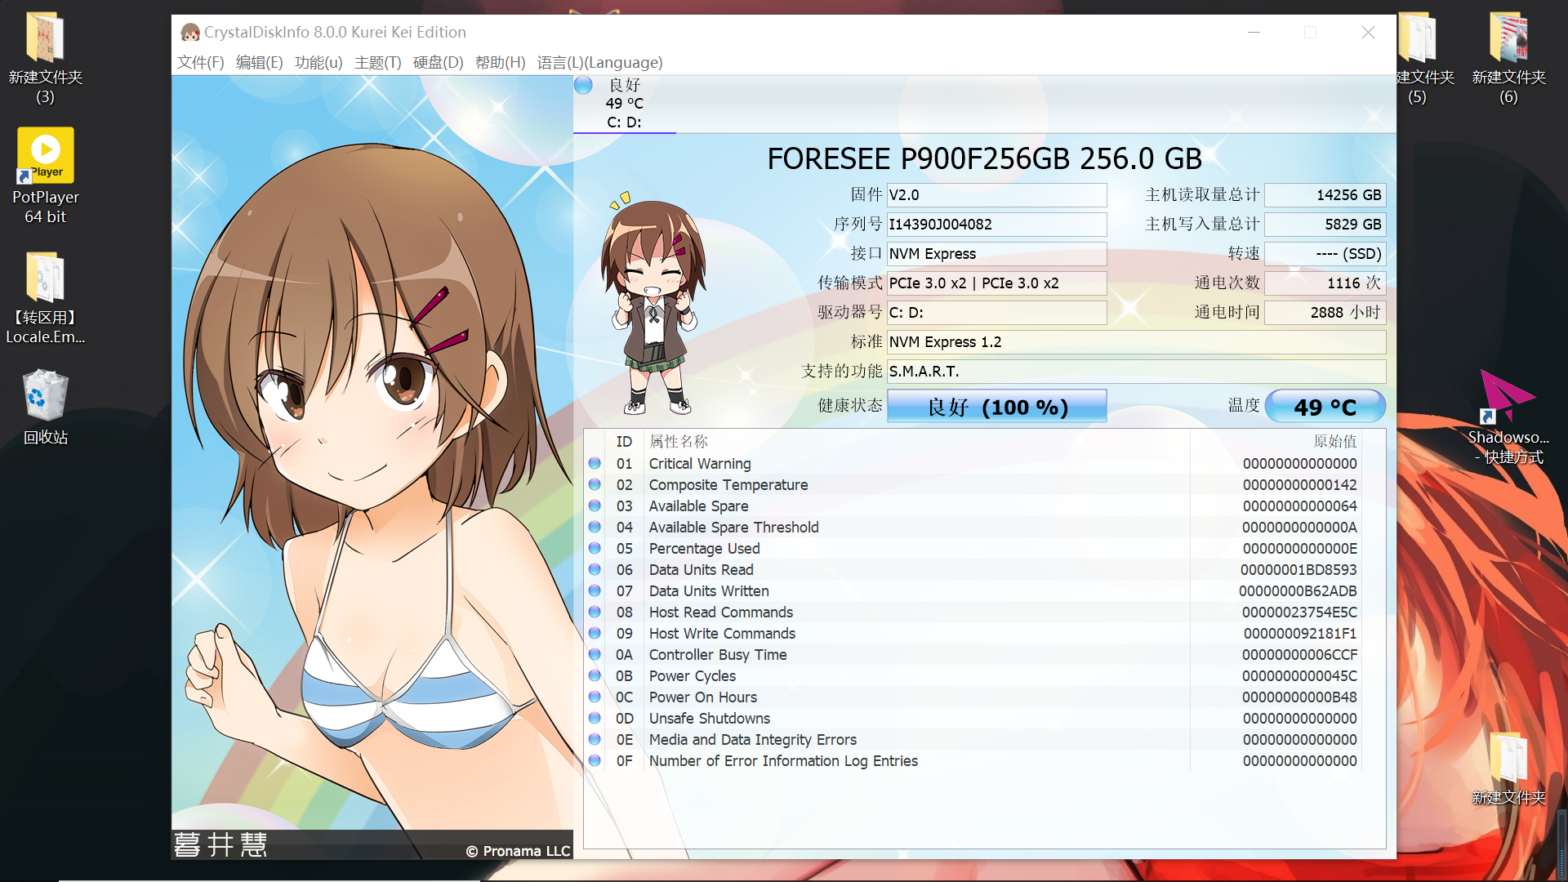
Task: Click the 原始值 column header
Action: tap(1334, 442)
